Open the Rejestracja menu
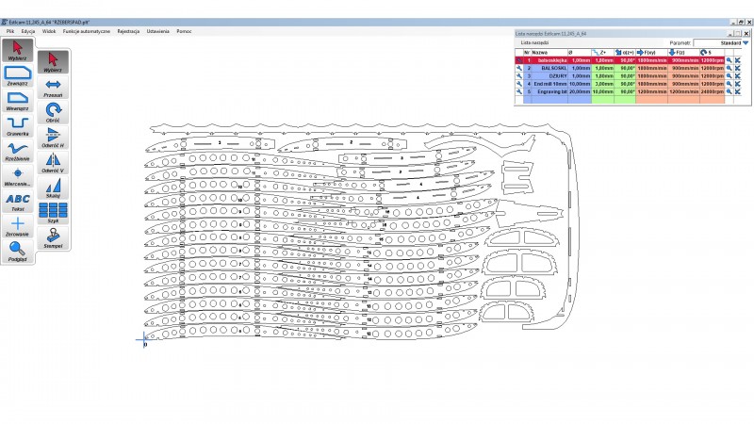 click(x=128, y=31)
